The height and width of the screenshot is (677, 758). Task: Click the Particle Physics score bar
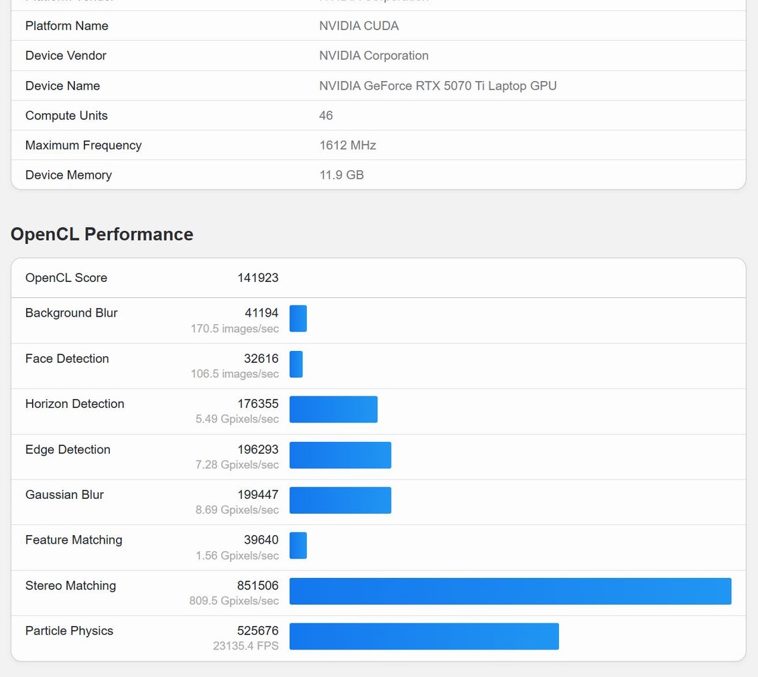click(x=424, y=636)
